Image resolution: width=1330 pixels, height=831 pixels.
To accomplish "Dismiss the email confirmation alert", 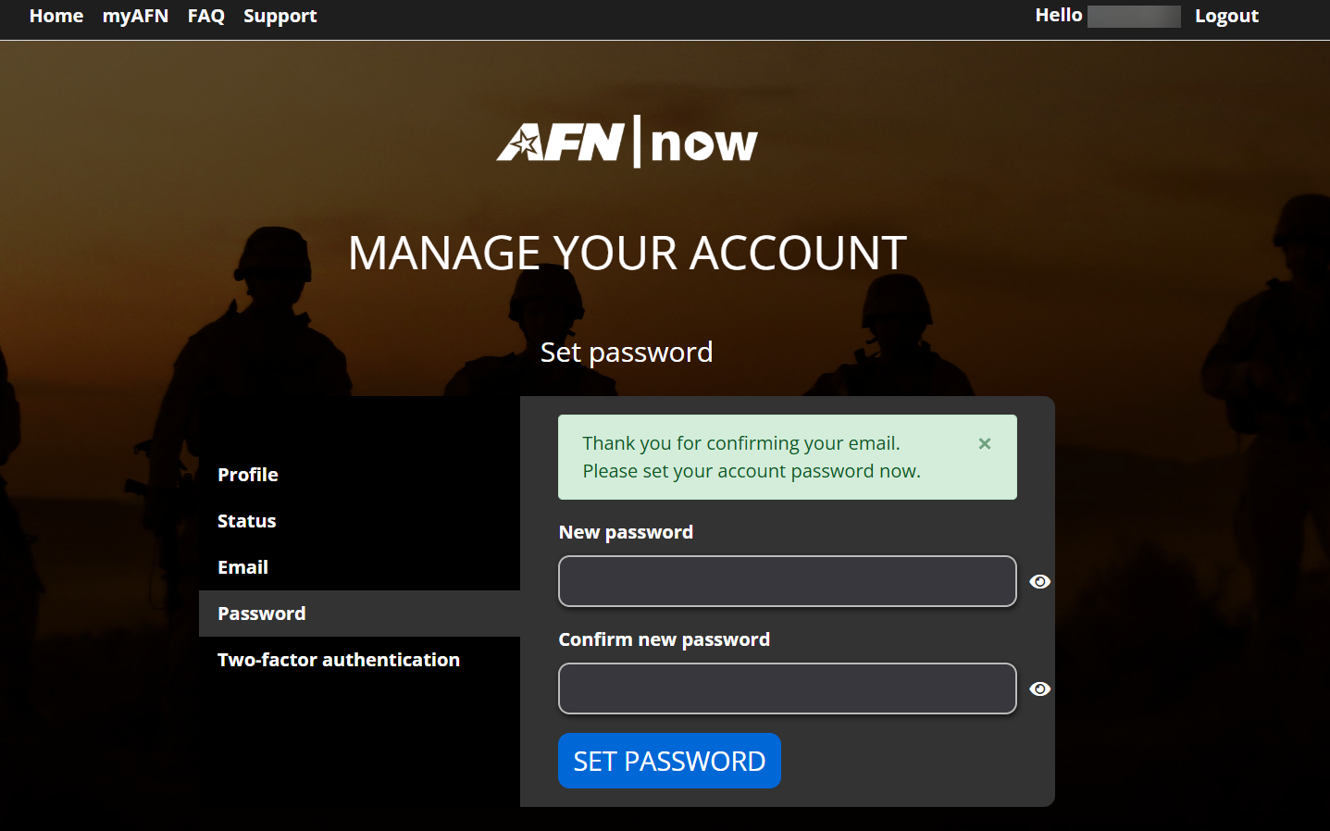I will [x=985, y=444].
